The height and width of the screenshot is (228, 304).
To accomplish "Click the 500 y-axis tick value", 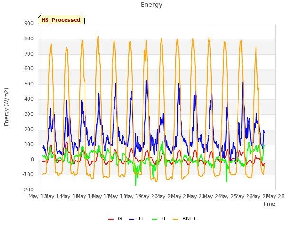I will pos(29,84).
